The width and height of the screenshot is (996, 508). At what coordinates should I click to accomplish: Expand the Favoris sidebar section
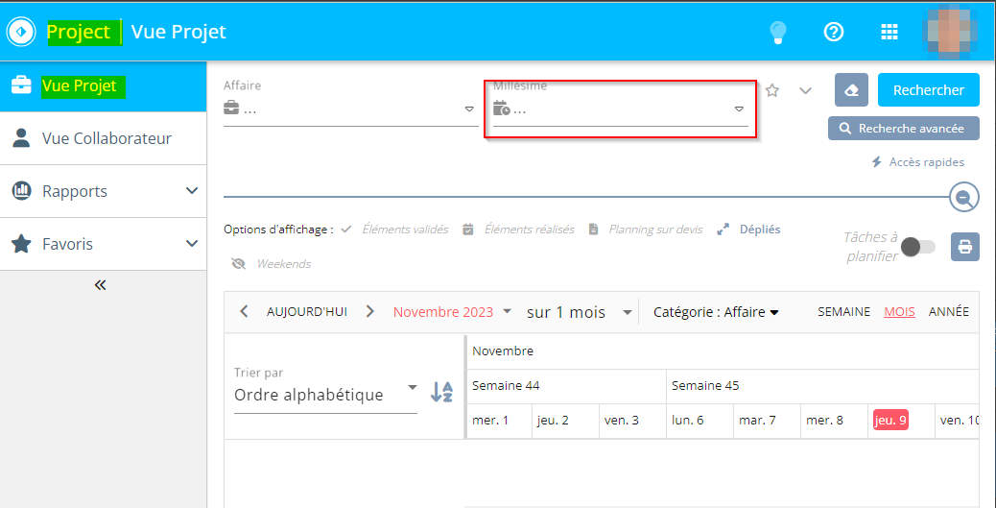coord(103,244)
